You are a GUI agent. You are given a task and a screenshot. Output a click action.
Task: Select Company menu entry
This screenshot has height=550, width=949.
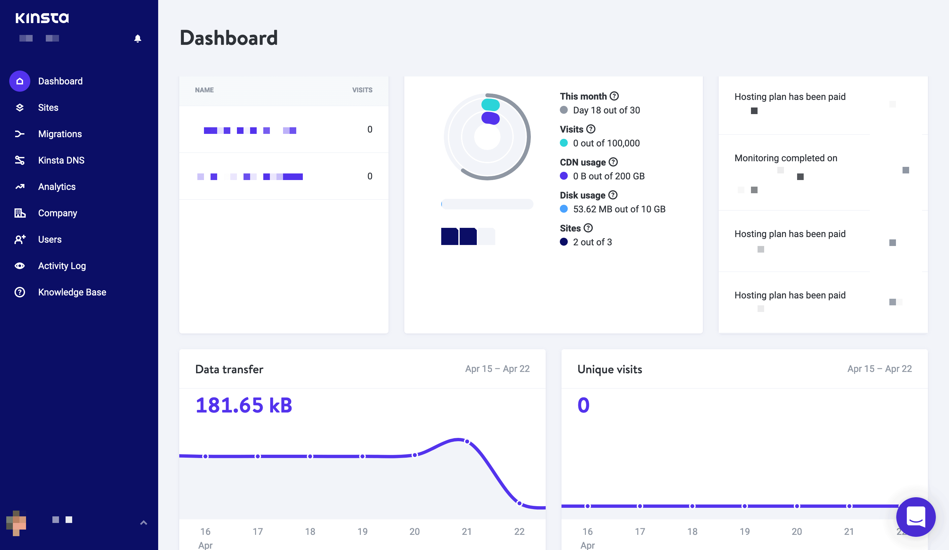tap(58, 213)
